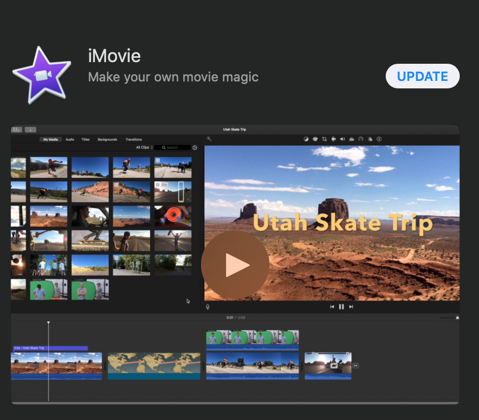The image size is (479, 420).
Task: Open the All Clips filter dropdown
Action: tap(144, 147)
